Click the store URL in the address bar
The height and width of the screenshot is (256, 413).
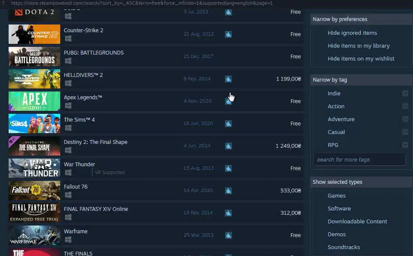click(x=142, y=3)
